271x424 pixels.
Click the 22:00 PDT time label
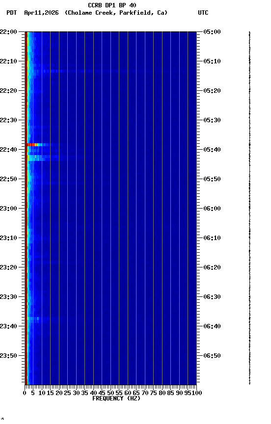(x=8, y=32)
